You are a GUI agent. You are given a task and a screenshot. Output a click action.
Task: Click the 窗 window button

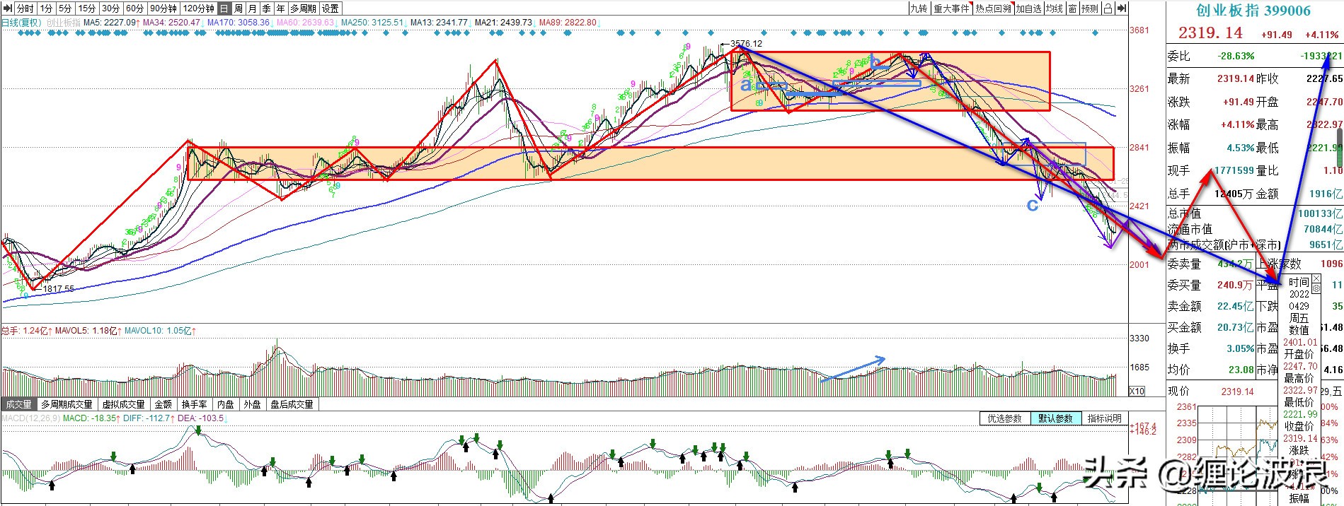[x=1073, y=8]
